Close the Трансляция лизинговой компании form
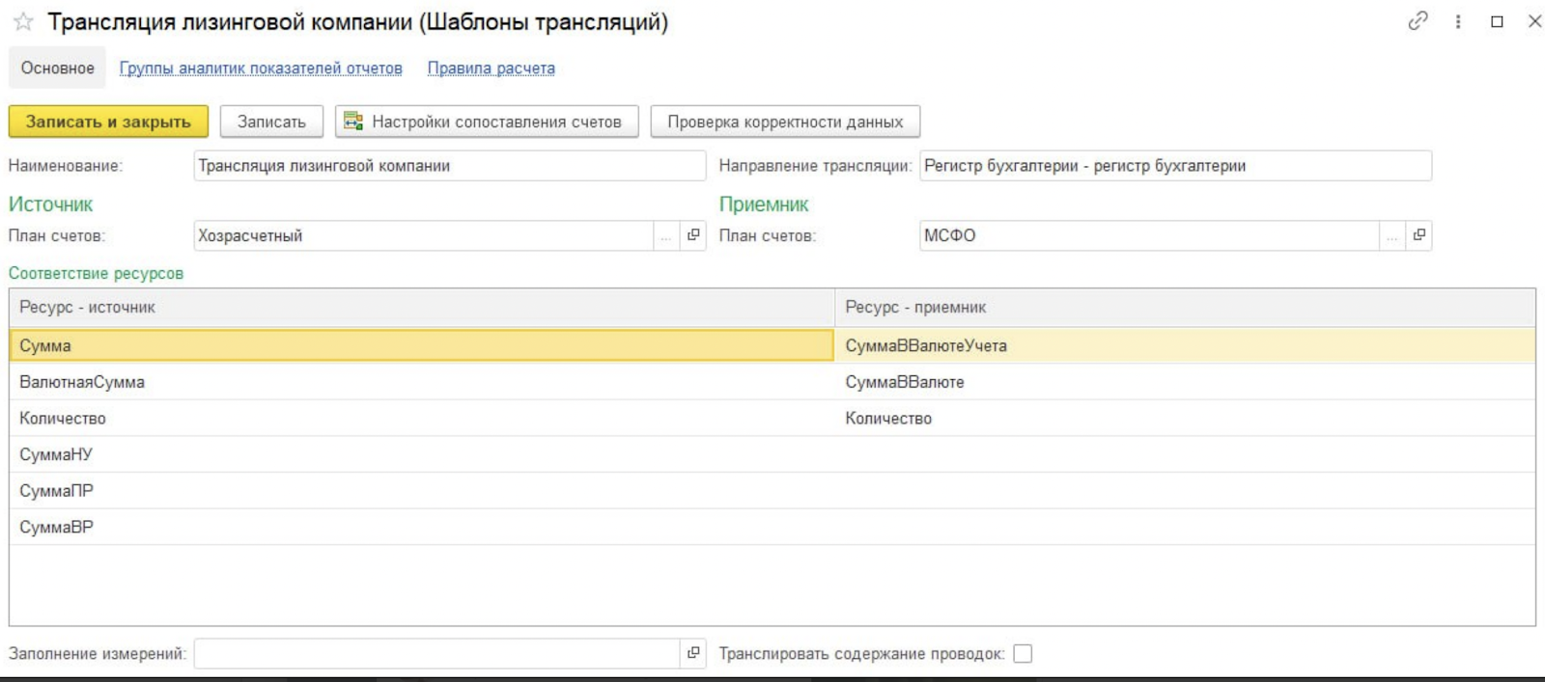This screenshot has height=682, width=1545. pyautogui.click(x=1534, y=20)
